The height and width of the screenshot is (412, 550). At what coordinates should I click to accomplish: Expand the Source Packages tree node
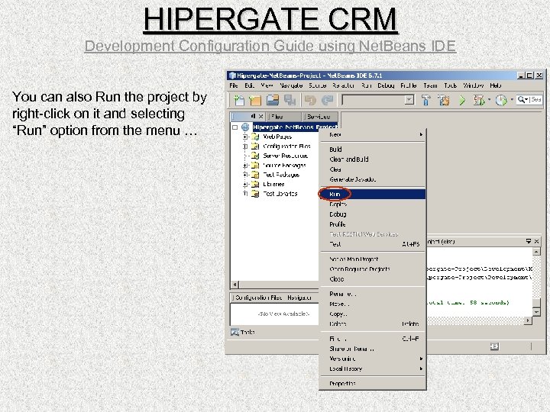245,166
